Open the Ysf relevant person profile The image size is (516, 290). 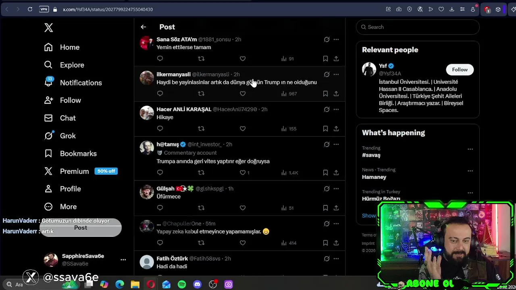tap(383, 66)
